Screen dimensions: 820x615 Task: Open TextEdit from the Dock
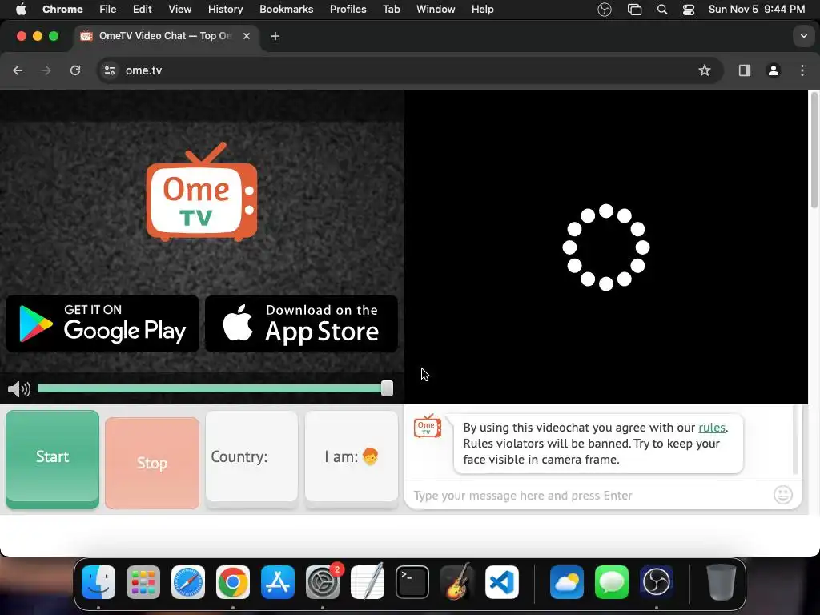pos(368,582)
